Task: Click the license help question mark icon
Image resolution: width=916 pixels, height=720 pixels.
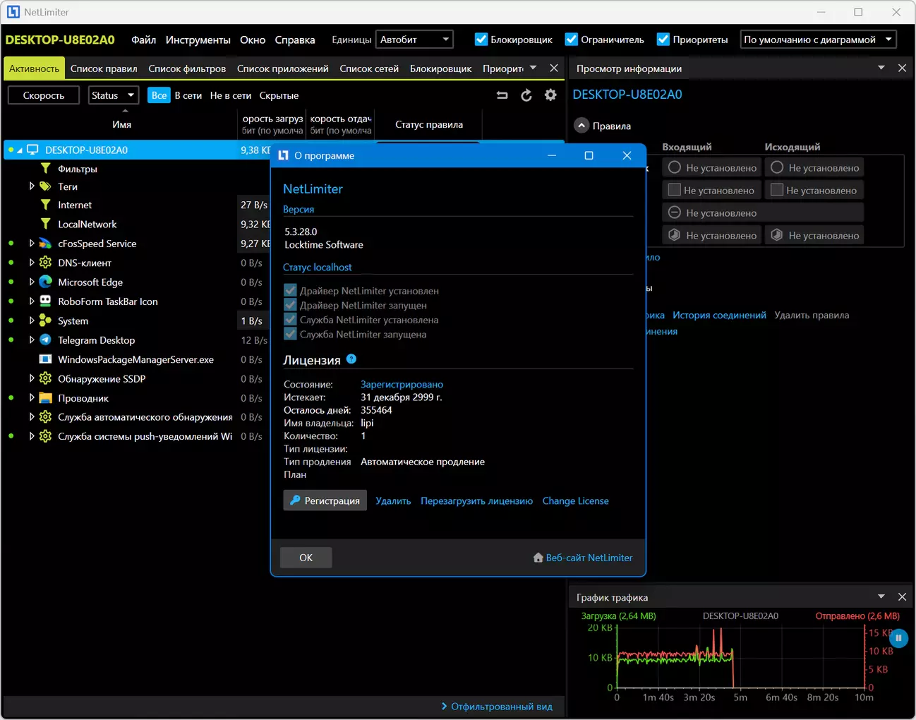Action: (x=351, y=359)
